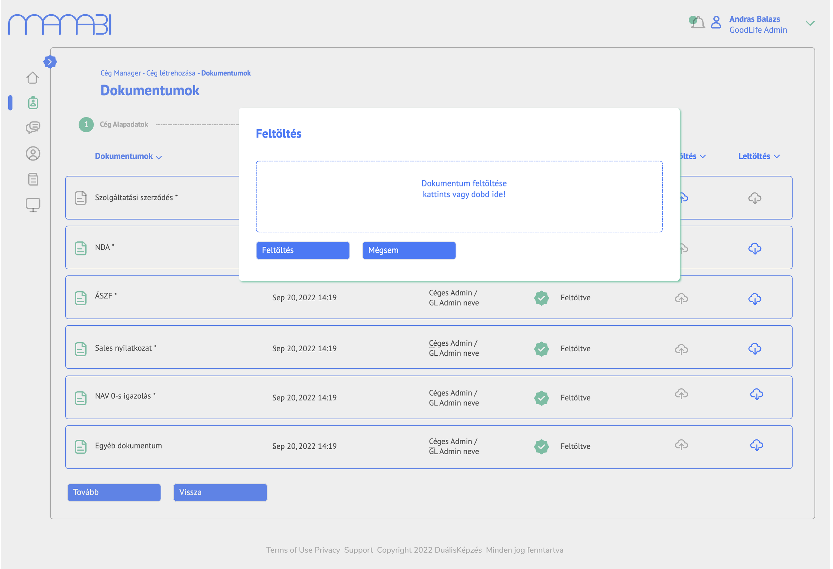
Task: Open the monitor display sidebar icon
Action: (x=33, y=205)
